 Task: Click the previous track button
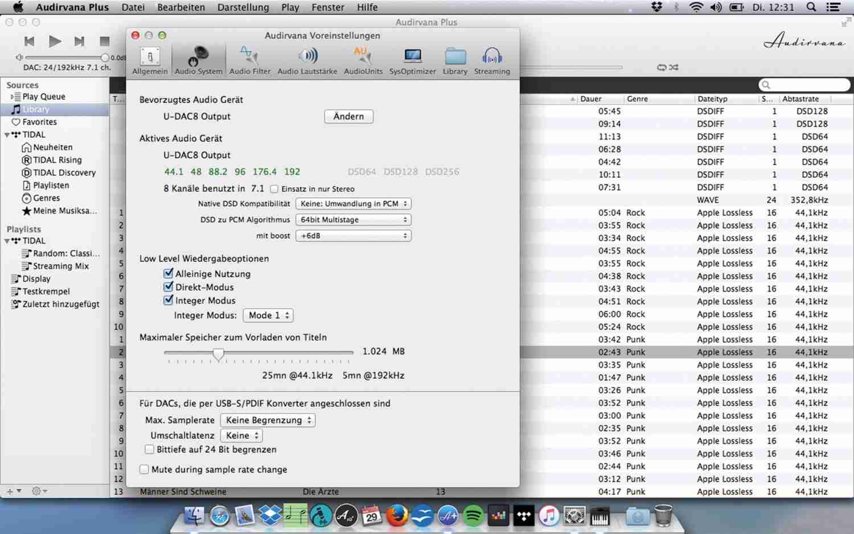[x=30, y=41]
